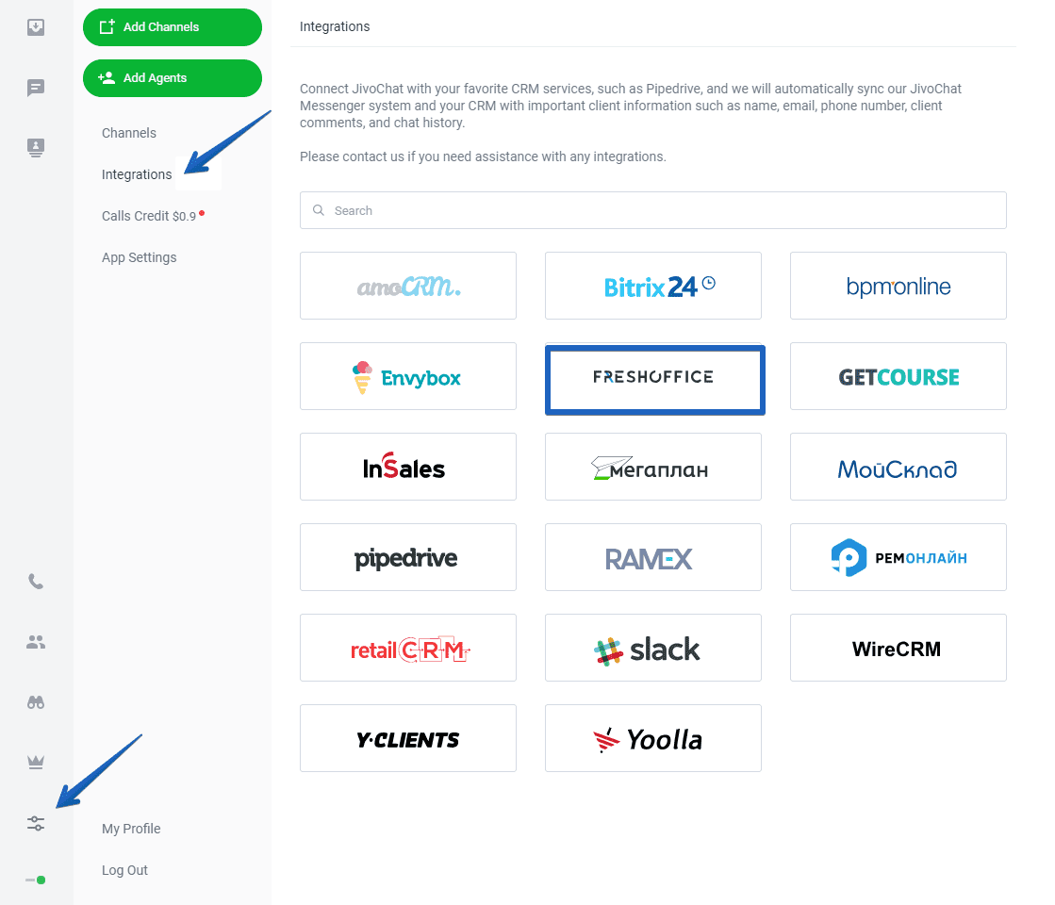Click the visitors monitor sidebar icon
The image size is (1055, 905).
pos(36,147)
